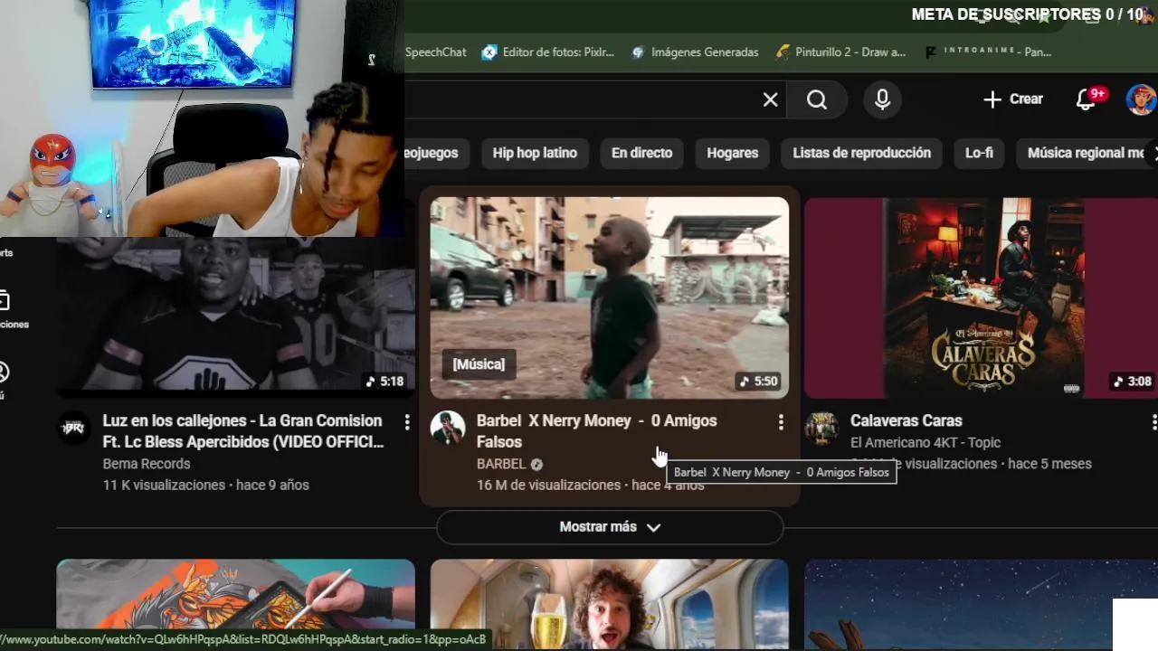
Task: Open the Calaveras Caras video thumbnail
Action: click(x=981, y=297)
